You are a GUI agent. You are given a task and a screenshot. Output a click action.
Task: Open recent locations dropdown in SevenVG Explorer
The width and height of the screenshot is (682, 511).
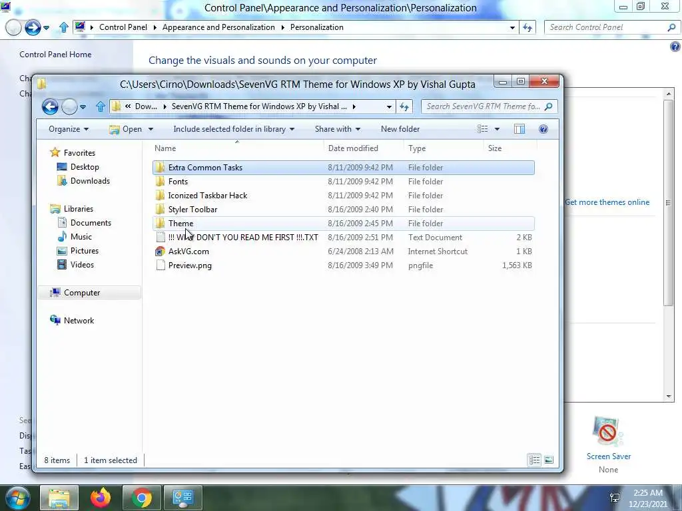(83, 107)
